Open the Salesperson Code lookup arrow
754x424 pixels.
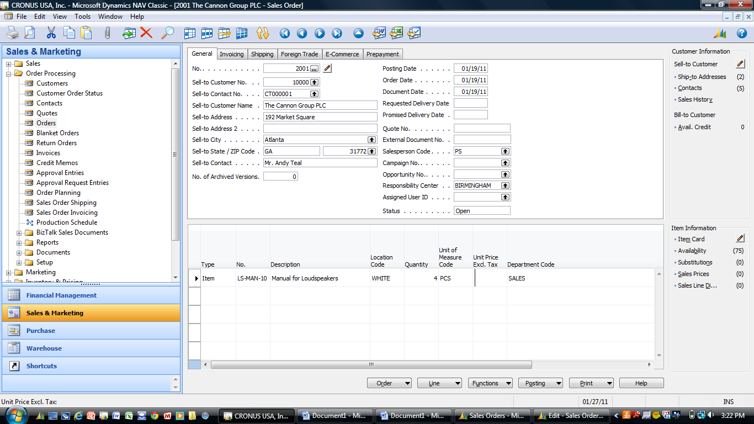[505, 151]
